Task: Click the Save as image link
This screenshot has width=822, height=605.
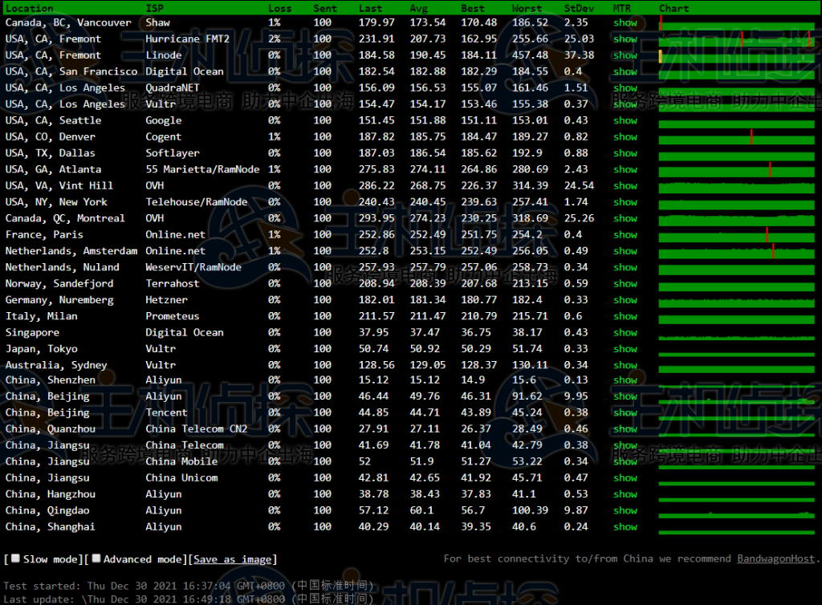Action: pyautogui.click(x=234, y=559)
